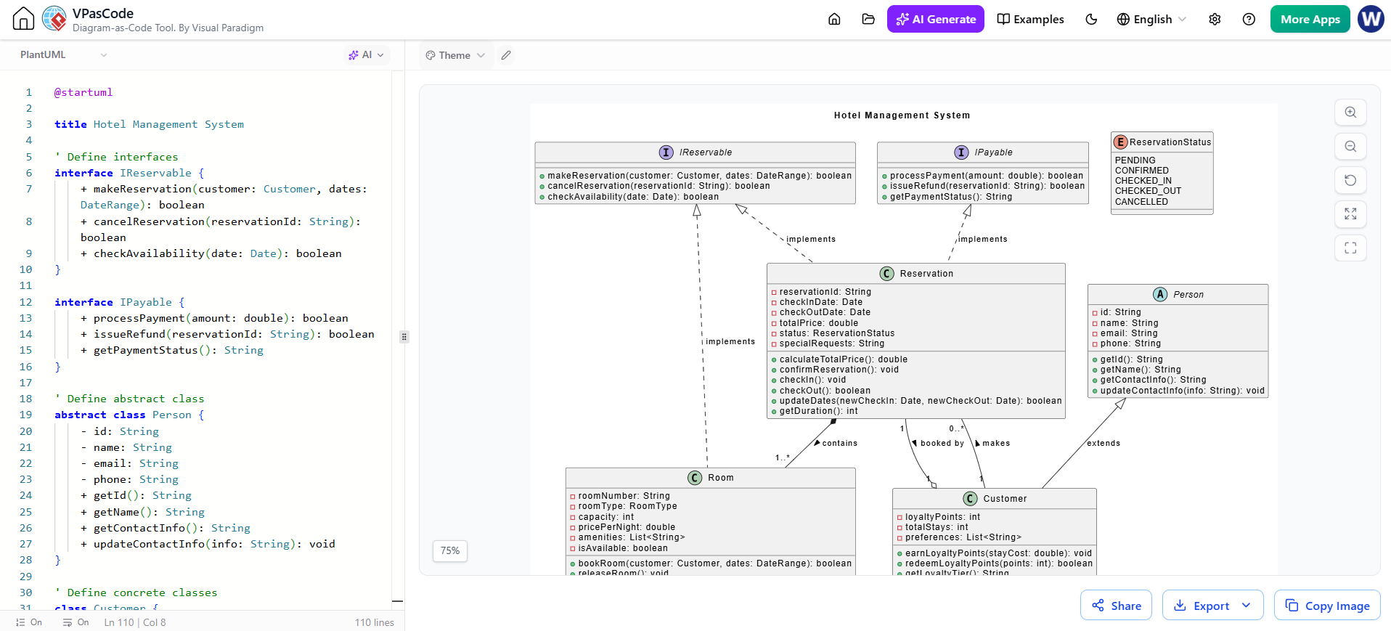This screenshot has width=1391, height=631.
Task: Click the 'makes' relationship label
Action: pos(996,443)
